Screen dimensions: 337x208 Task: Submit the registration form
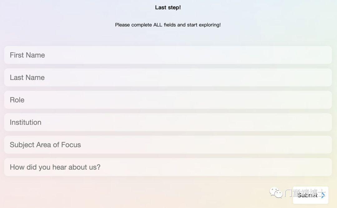310,195
